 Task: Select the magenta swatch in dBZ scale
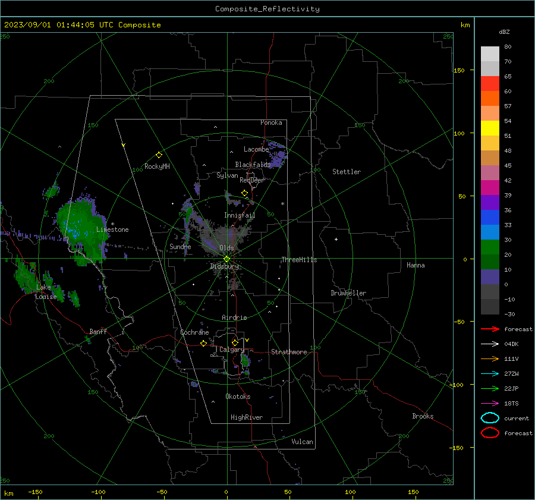490,187
